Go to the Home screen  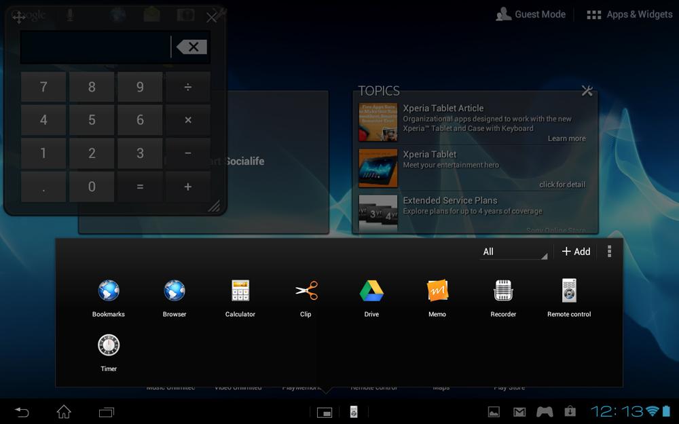(64, 412)
